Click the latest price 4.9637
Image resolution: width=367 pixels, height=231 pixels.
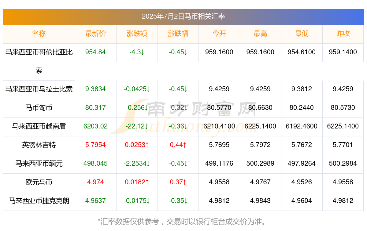click(x=95, y=201)
